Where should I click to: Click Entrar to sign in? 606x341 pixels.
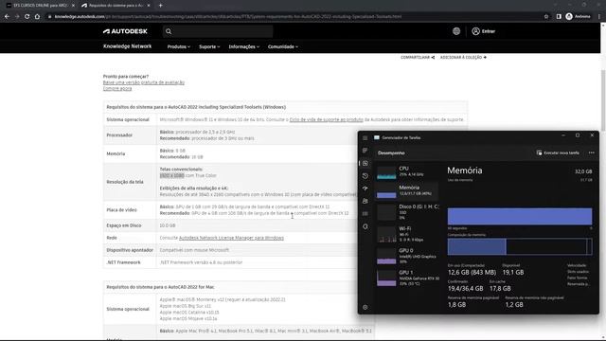pos(484,31)
